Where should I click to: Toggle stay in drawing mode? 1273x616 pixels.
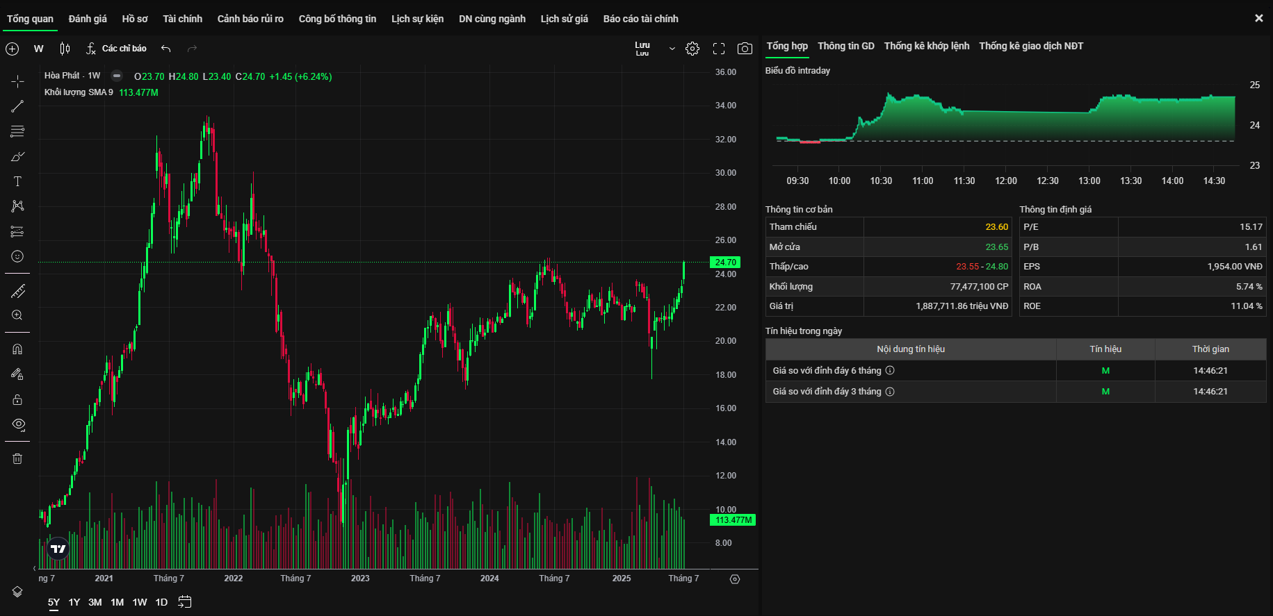tap(17, 374)
